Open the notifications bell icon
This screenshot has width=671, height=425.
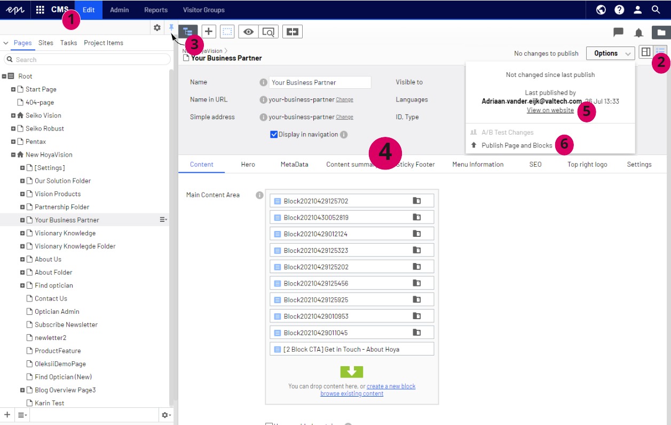tap(638, 33)
